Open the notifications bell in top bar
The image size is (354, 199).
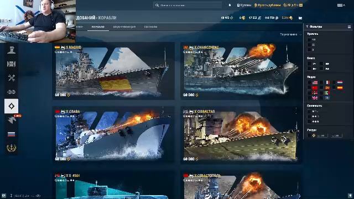(230, 5)
